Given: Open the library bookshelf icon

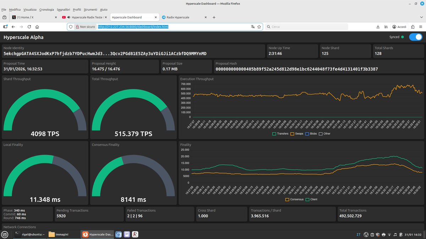Looking at the screenshot, I should [386, 27].
